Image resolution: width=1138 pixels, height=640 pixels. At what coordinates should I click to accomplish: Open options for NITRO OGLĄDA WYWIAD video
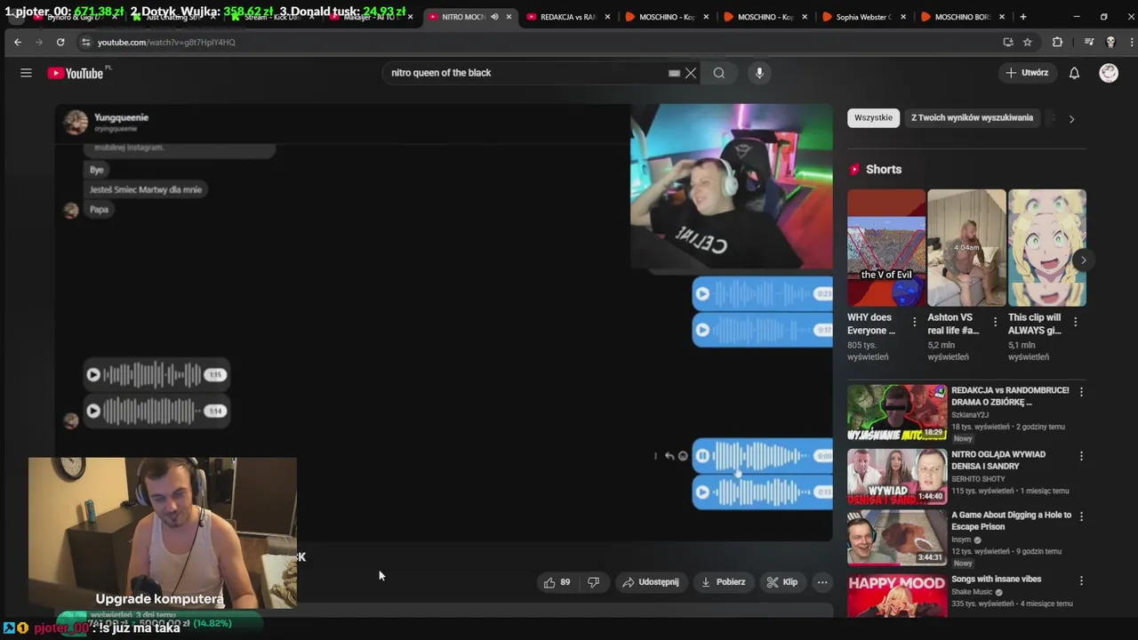coord(1081,456)
